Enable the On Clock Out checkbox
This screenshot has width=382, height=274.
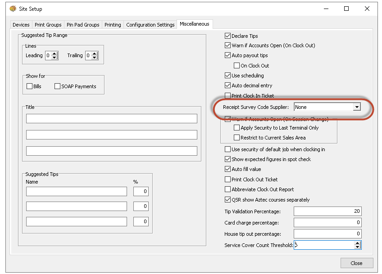(x=236, y=65)
